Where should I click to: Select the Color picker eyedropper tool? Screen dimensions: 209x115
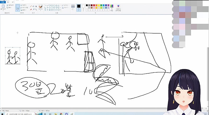tap(33, 9)
